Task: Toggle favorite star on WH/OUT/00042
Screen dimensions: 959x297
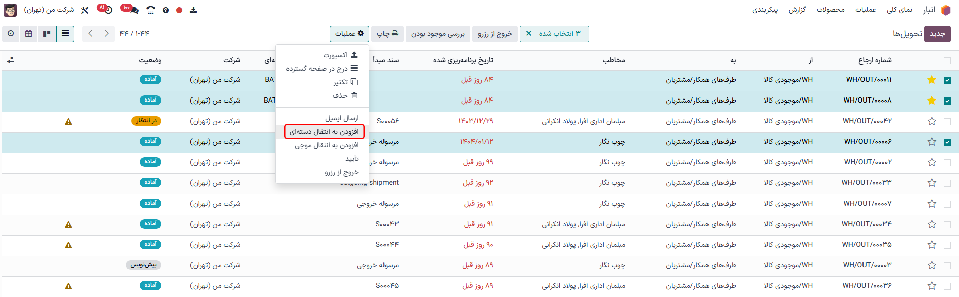Action: coord(932,121)
